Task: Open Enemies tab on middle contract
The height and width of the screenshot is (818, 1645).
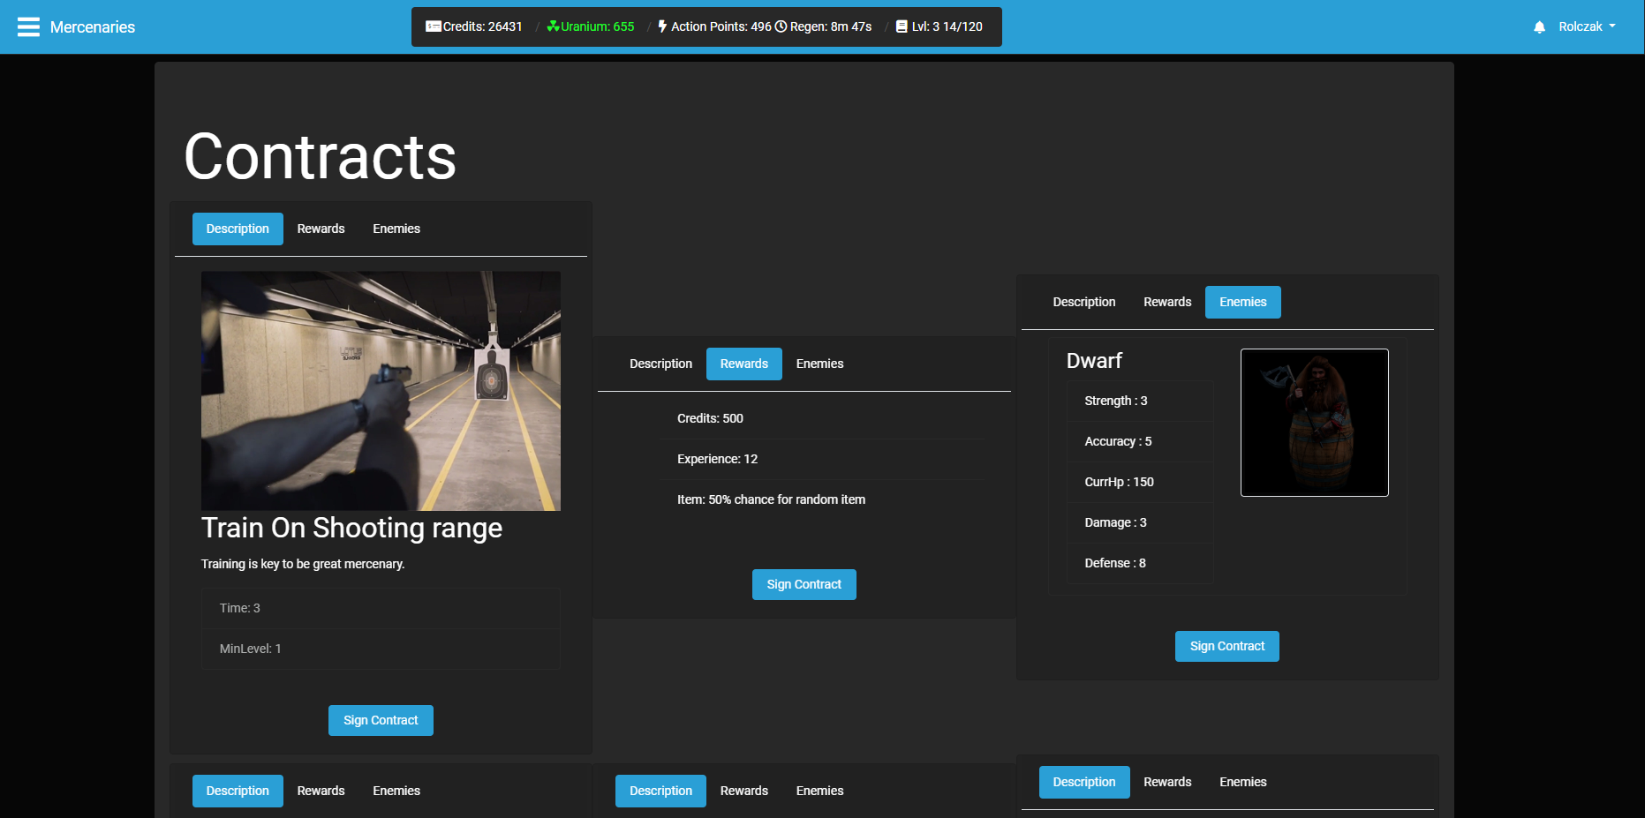Action: [819, 364]
